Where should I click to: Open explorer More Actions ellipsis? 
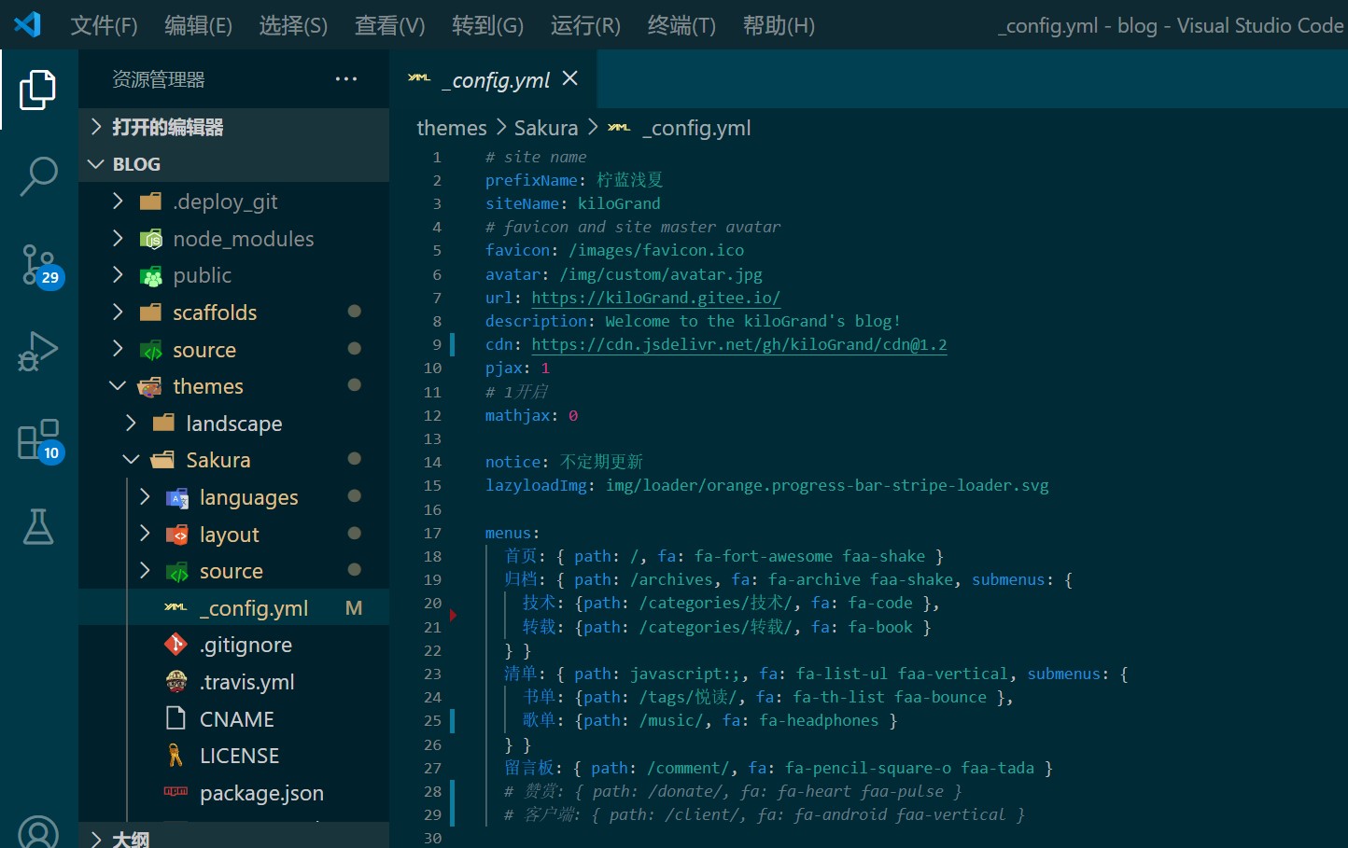point(346,79)
